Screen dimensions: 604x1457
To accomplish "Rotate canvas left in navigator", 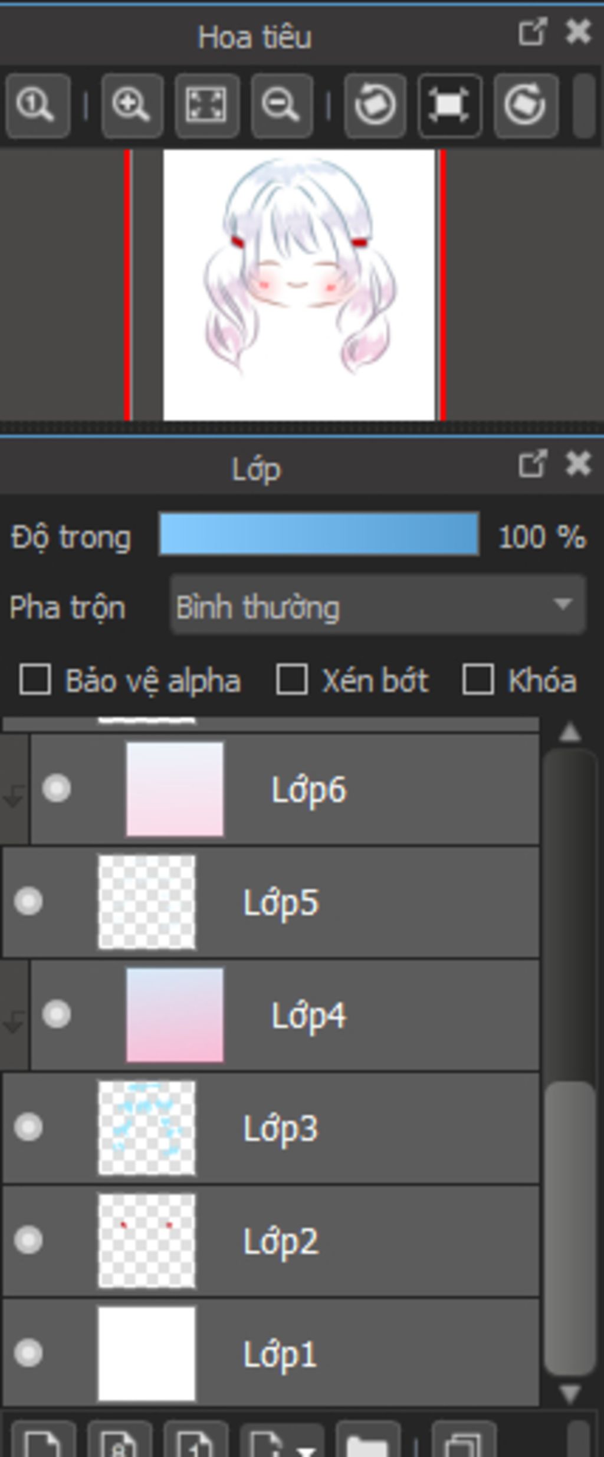I will (375, 105).
